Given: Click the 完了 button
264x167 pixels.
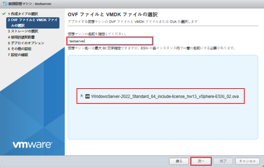Looking at the screenshot, I should (x=223, y=161).
